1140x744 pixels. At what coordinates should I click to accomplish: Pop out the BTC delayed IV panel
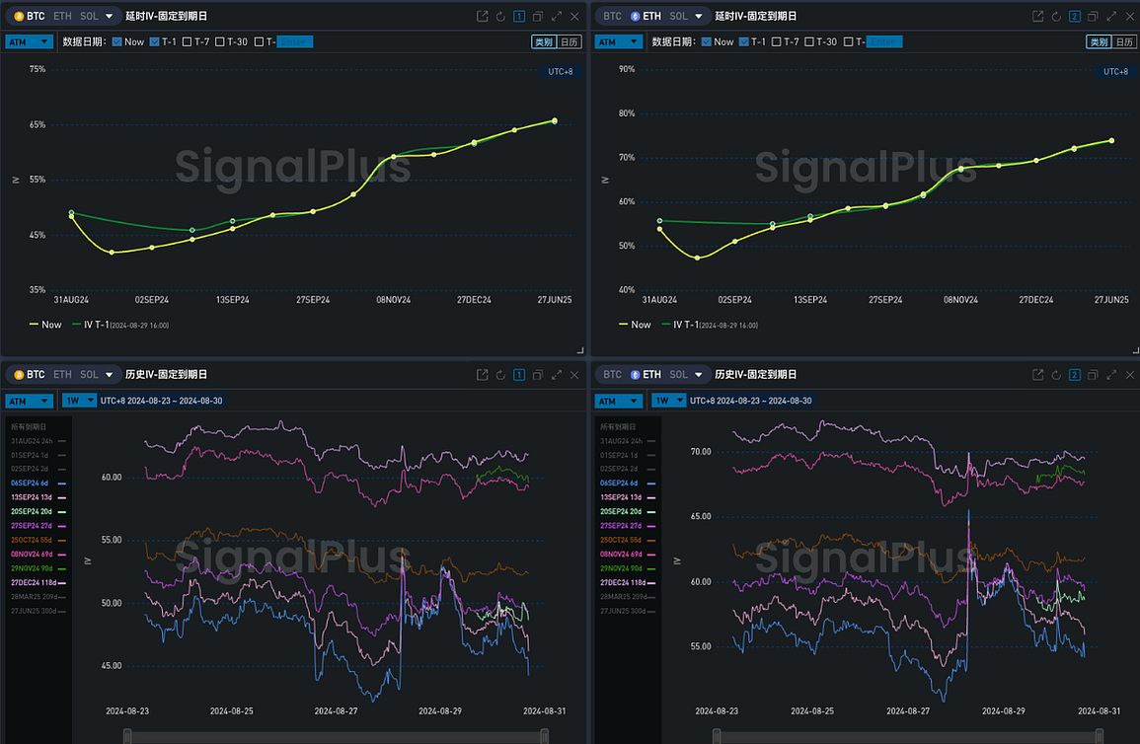pos(482,17)
